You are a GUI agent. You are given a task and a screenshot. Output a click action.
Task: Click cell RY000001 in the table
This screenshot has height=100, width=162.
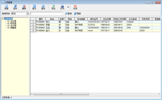[x=41, y=22]
